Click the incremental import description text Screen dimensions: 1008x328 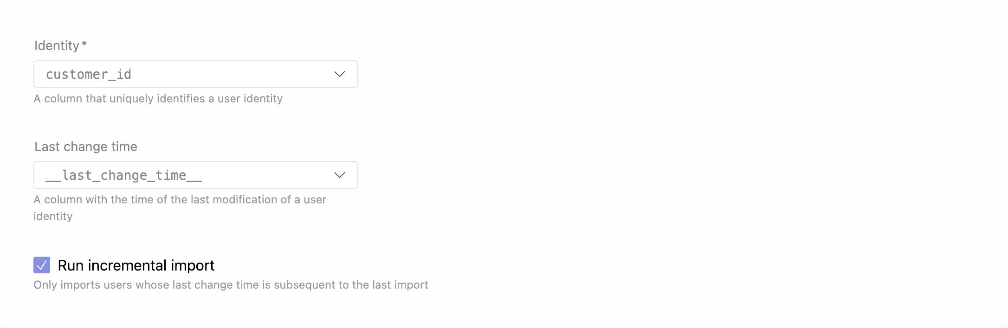coord(231,285)
